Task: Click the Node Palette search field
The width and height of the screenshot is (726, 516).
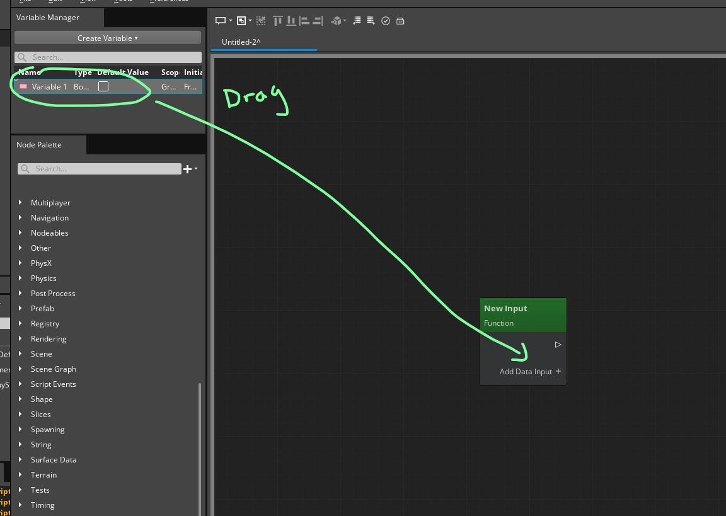Action: coord(104,168)
